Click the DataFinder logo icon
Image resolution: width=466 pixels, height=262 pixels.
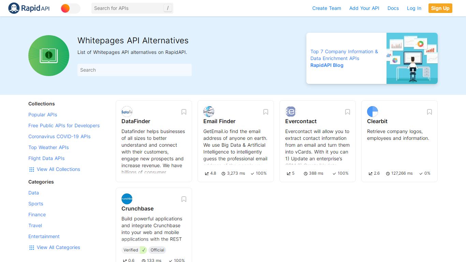(x=127, y=112)
